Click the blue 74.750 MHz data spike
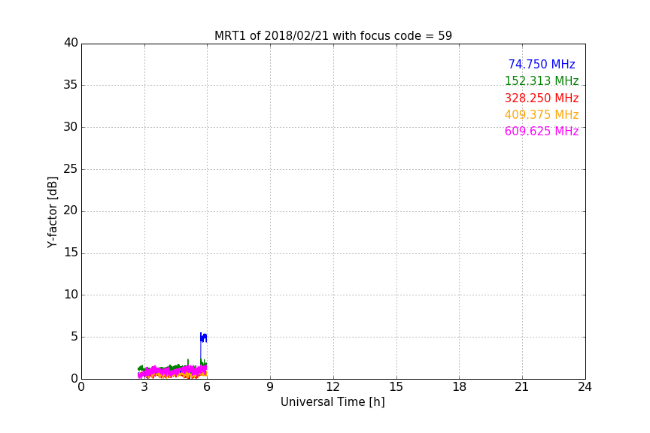Screen dimensions: 650x433 [x=203, y=338]
